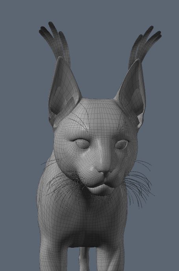Screen dimensions: 179x271
Task: Click the rear leg visible between front legs
Action: click(84, 259)
